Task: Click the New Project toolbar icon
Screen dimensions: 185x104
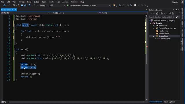Action: (x=14, y=5)
